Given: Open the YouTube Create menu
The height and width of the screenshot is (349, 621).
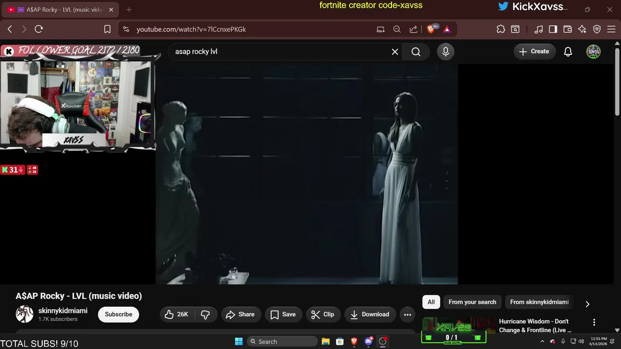Looking at the screenshot, I should [534, 51].
